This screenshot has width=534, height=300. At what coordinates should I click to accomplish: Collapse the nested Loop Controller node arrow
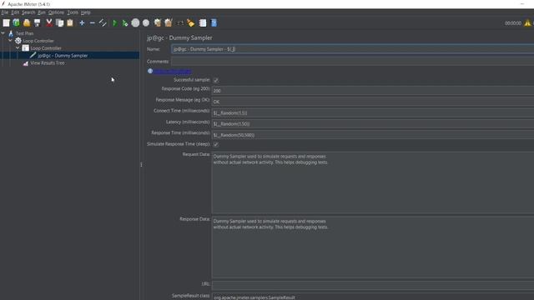point(18,48)
